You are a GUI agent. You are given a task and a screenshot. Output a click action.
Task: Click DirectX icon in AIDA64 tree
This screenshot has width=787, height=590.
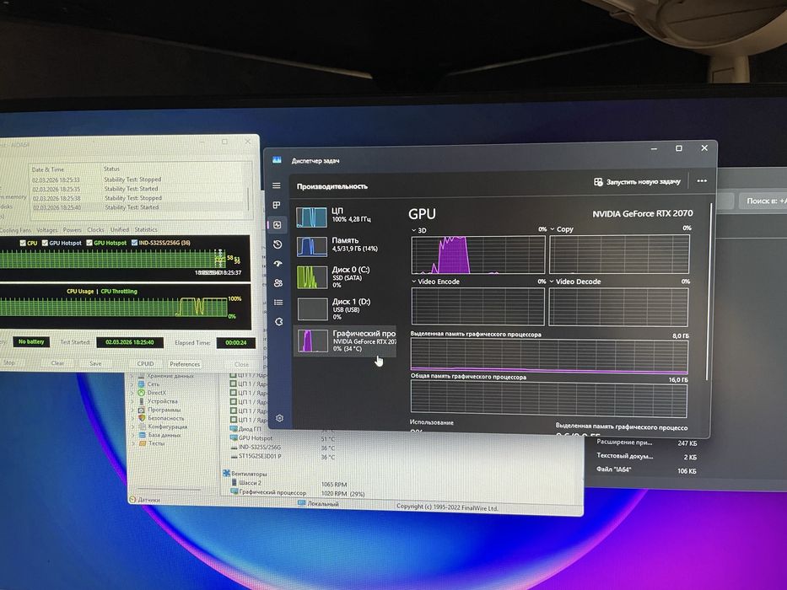click(x=142, y=393)
